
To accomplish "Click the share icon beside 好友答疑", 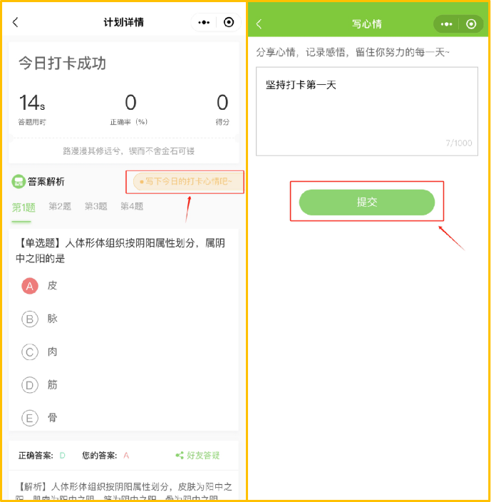I will point(180,455).
